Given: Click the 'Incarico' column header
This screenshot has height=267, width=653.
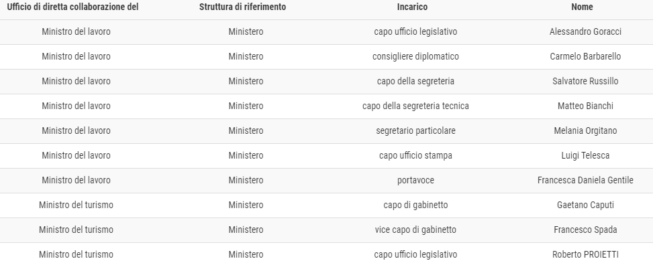Looking at the screenshot, I should click(412, 7).
